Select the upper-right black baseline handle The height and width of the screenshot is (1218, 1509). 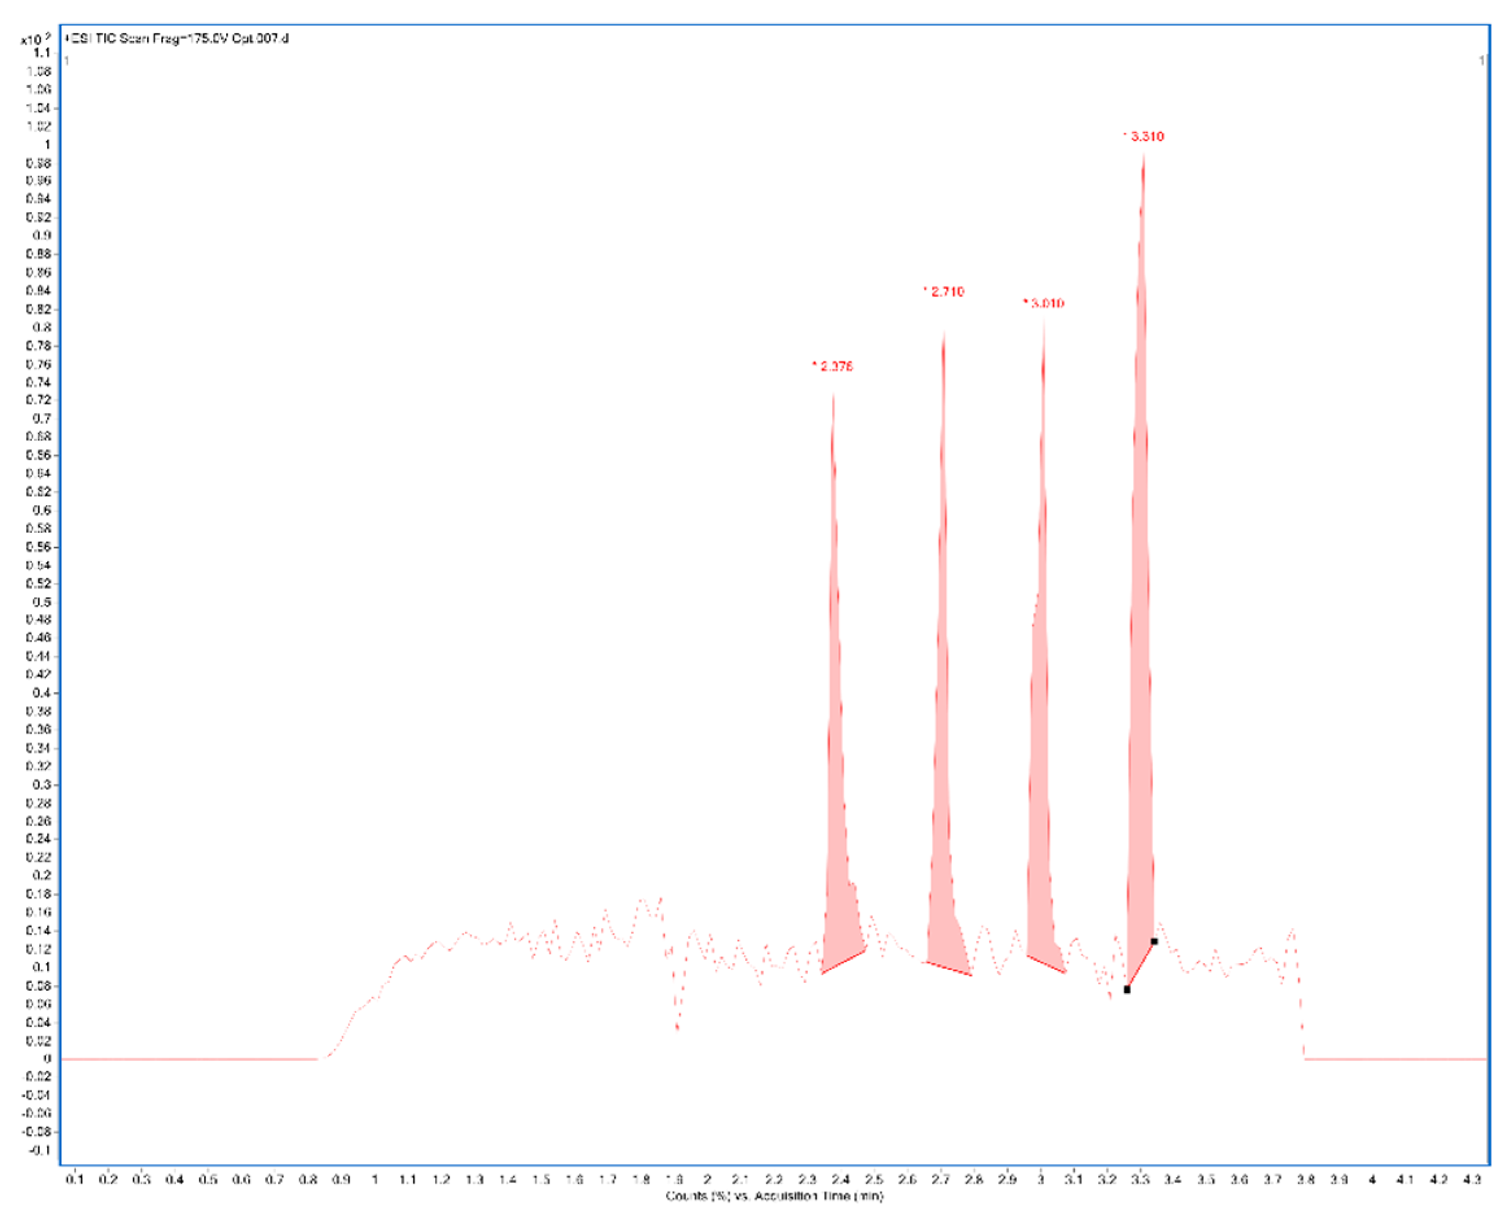pyautogui.click(x=1154, y=942)
